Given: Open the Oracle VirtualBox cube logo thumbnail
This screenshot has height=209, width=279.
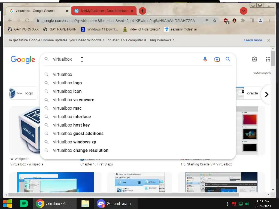Looking at the screenshot, I should [25, 131].
